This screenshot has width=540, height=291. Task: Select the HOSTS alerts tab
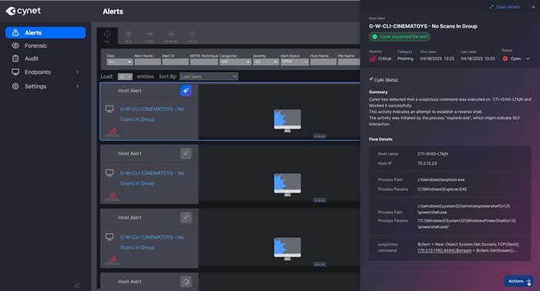[x=193, y=36]
